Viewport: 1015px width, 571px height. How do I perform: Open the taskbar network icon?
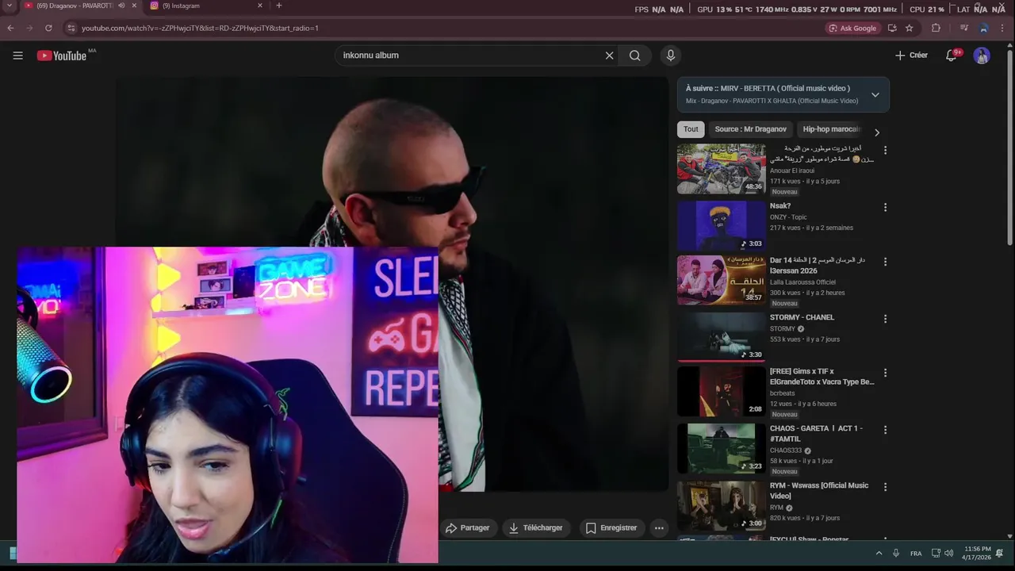click(x=936, y=554)
